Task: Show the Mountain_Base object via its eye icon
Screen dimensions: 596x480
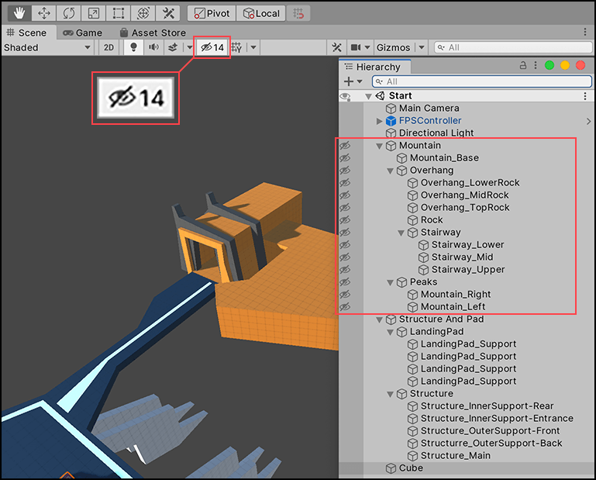Action: pos(345,158)
